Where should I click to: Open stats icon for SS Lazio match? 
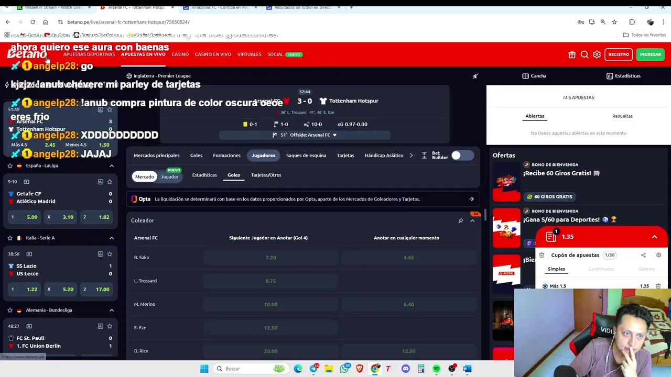[100, 254]
